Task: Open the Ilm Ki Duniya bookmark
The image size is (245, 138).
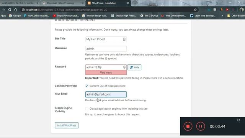Action: click(149, 16)
